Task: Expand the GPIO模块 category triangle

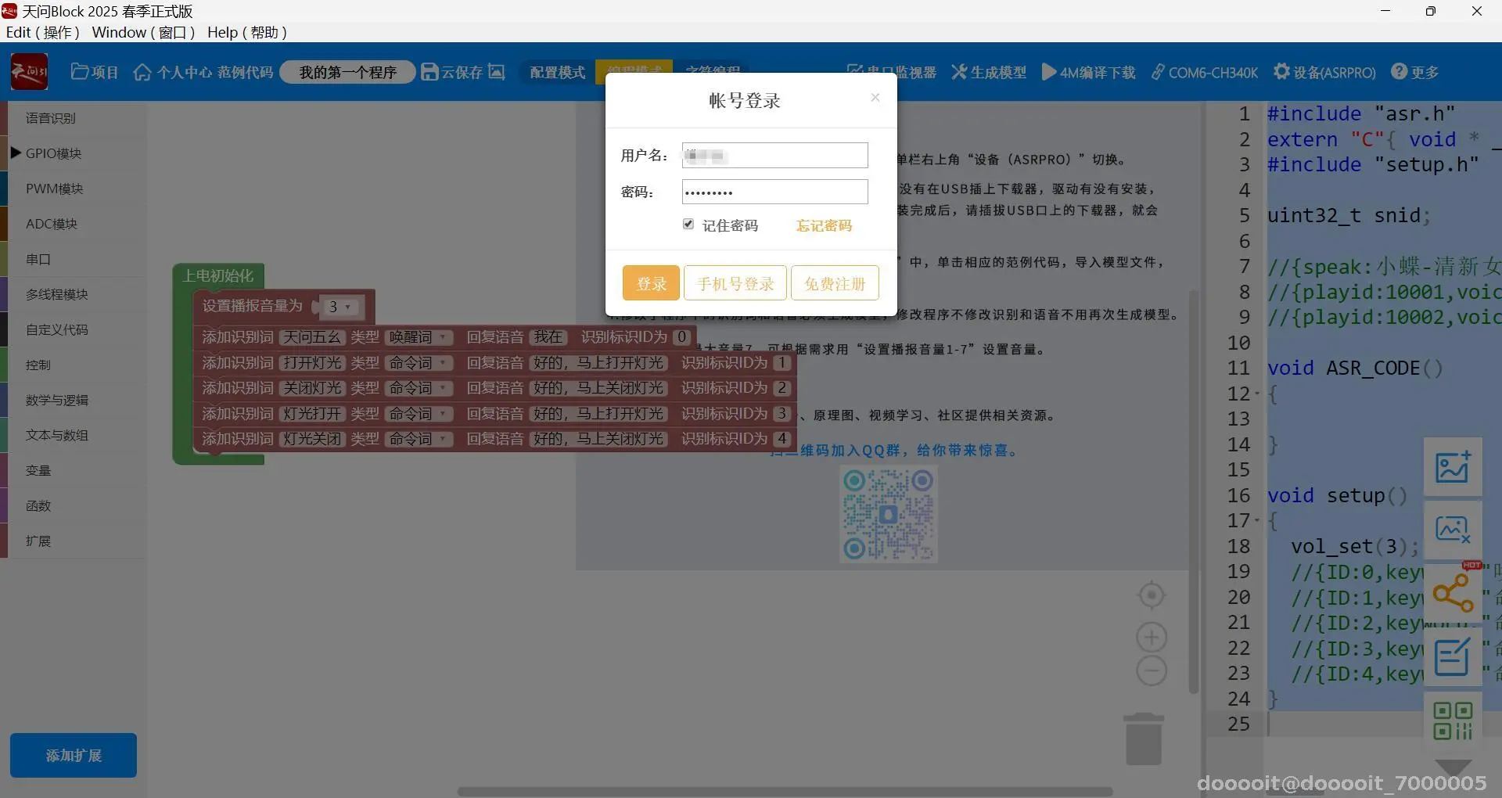Action: (16, 153)
